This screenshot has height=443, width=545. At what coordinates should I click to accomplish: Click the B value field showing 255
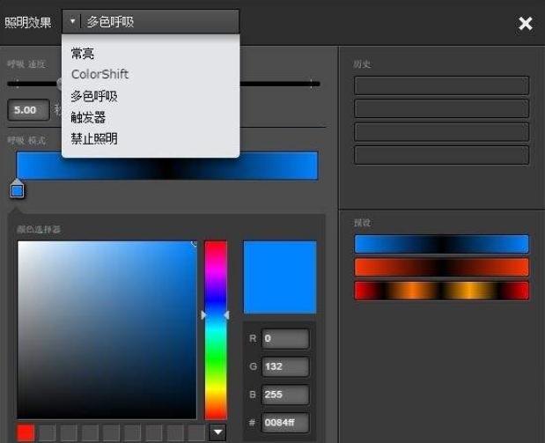tap(285, 395)
